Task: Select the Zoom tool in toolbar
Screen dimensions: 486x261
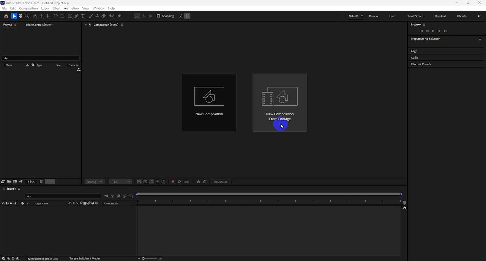Action: click(x=27, y=16)
